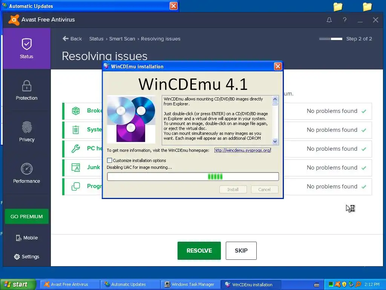Switch to Windows Task Manager taskbar item
This screenshot has width=386, height=290.
point(190,284)
